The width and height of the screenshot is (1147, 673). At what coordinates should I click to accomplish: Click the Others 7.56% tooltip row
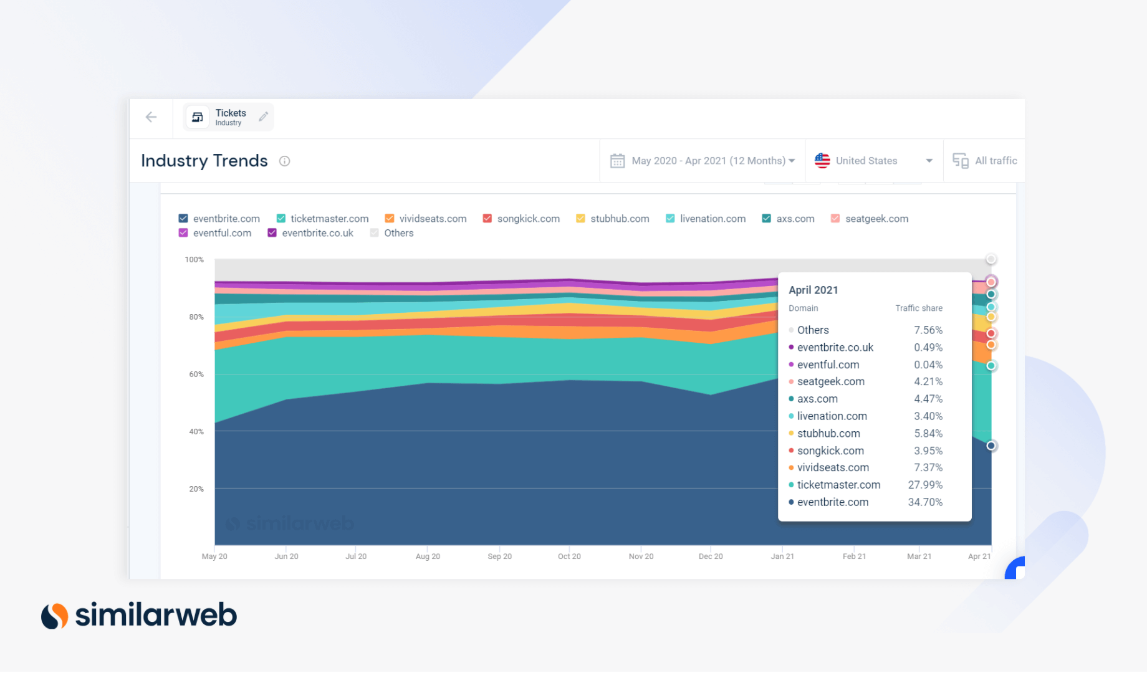866,330
